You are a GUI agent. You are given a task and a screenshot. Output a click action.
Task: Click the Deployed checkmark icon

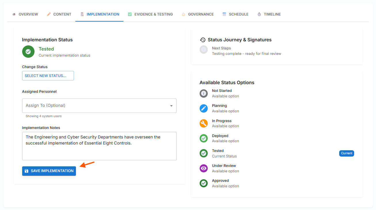tap(204, 138)
